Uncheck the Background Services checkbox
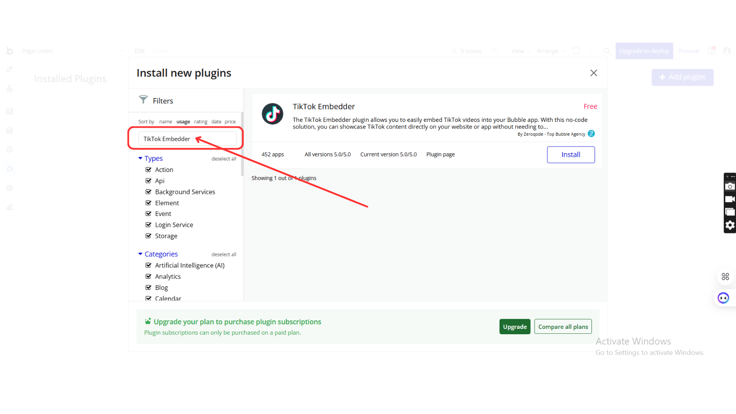This screenshot has height=414, width=736. pyautogui.click(x=149, y=192)
